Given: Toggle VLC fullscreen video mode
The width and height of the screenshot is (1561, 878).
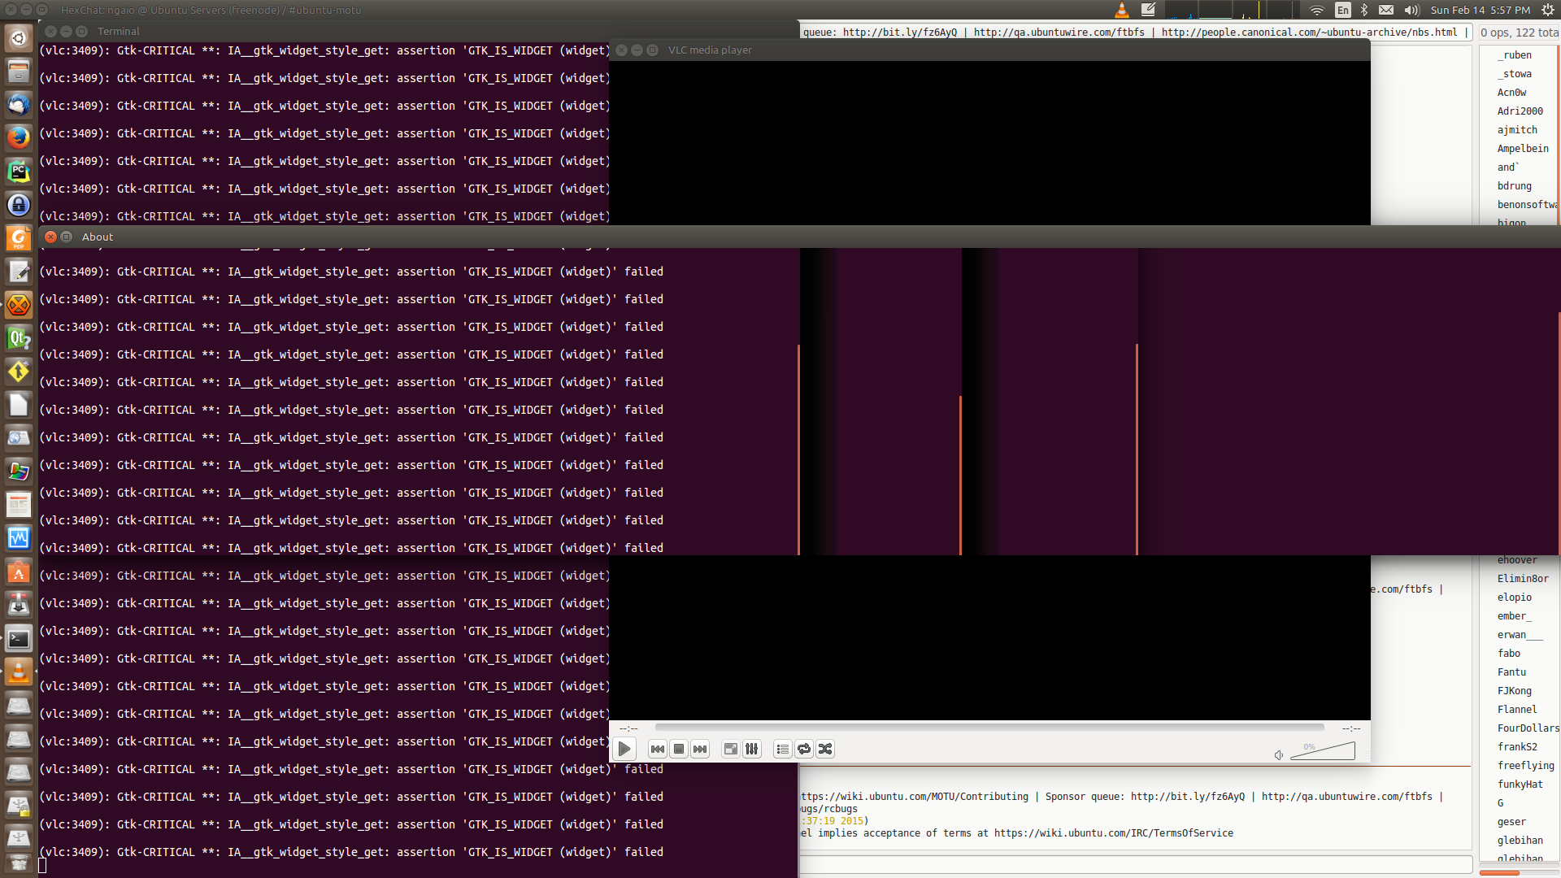Looking at the screenshot, I should [x=730, y=749].
